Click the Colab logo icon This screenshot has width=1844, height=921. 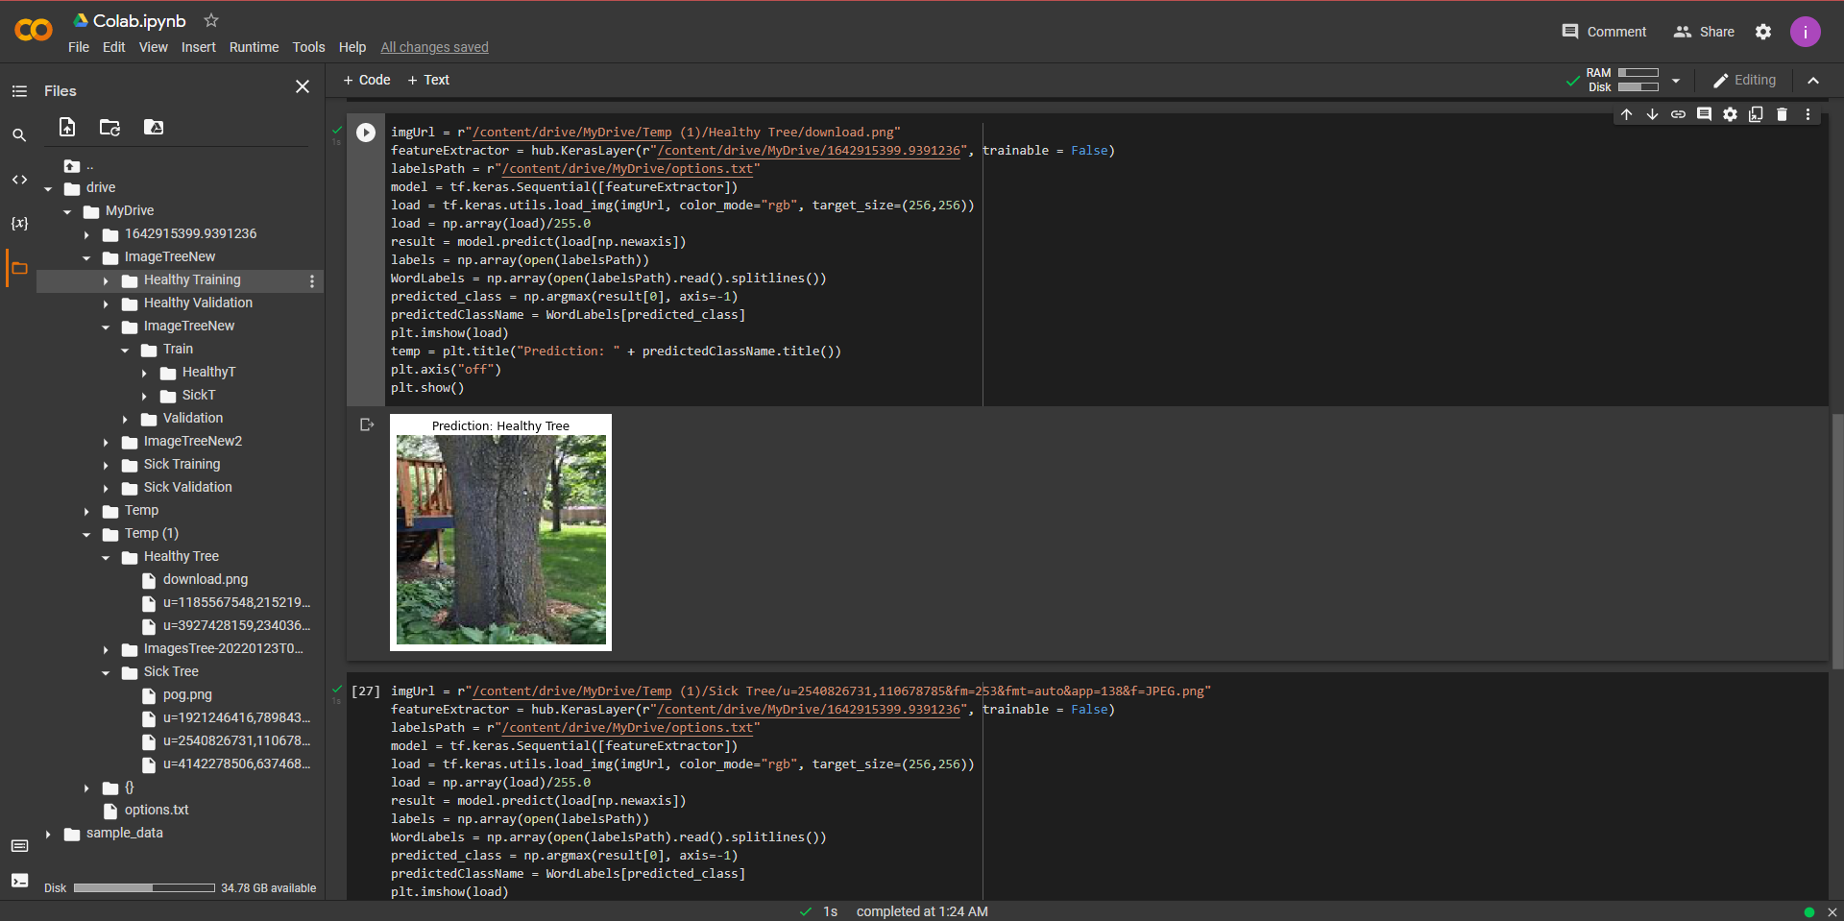click(x=34, y=31)
